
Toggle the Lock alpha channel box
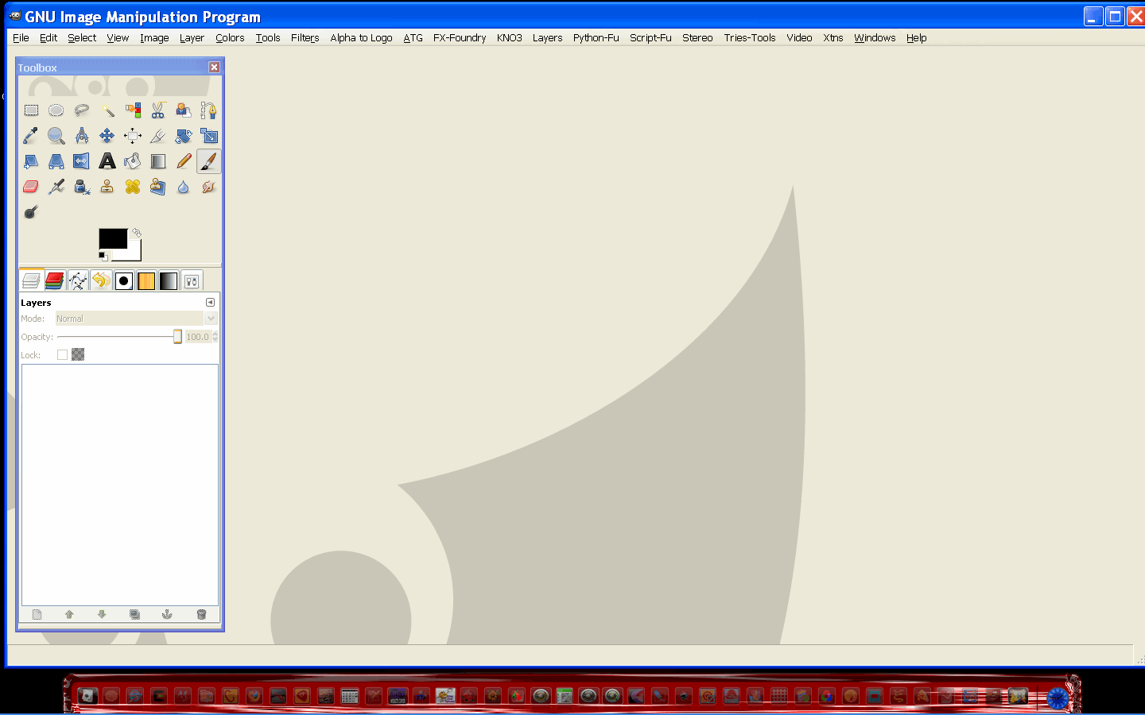pyautogui.click(x=78, y=355)
